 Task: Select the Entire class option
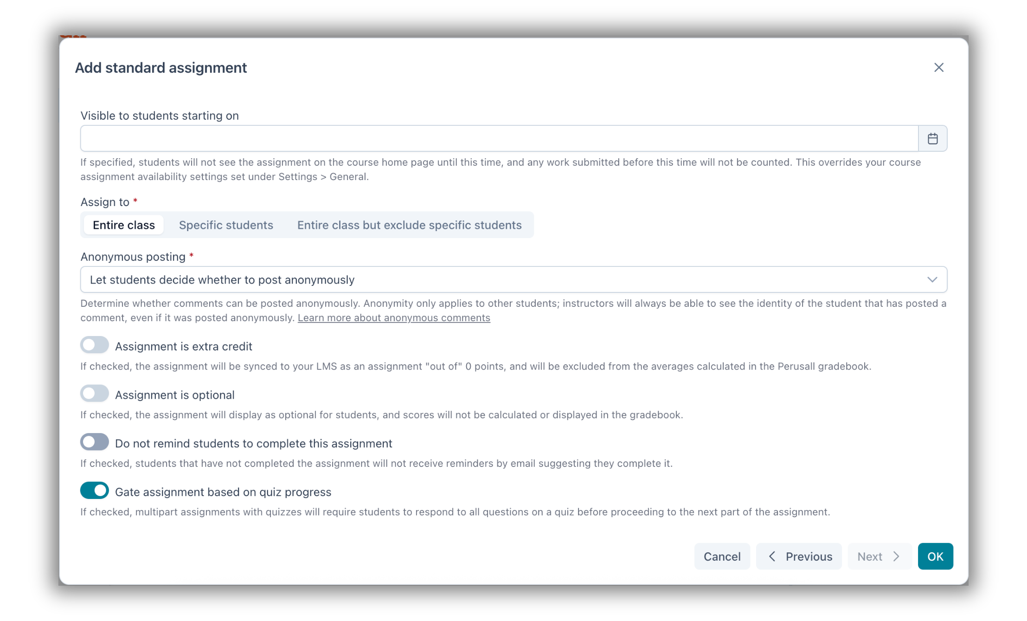tap(124, 225)
